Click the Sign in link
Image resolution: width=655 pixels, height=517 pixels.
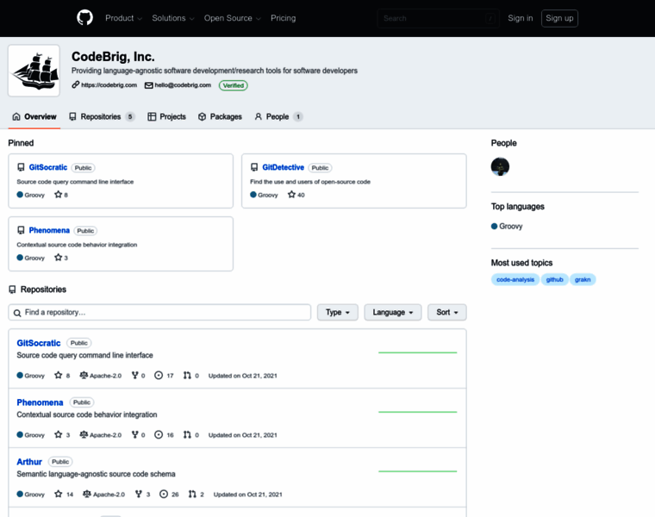pos(520,18)
